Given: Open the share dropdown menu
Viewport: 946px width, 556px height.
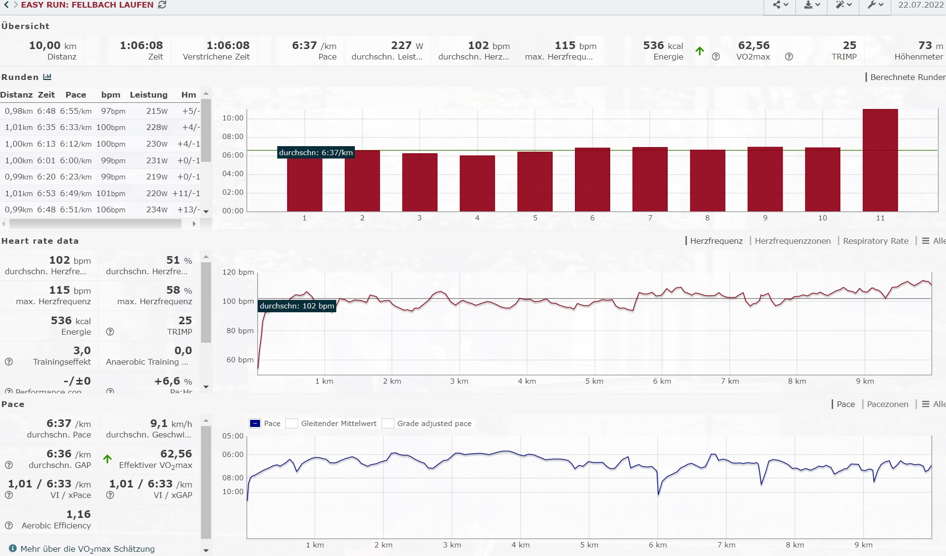Looking at the screenshot, I should click(780, 5).
